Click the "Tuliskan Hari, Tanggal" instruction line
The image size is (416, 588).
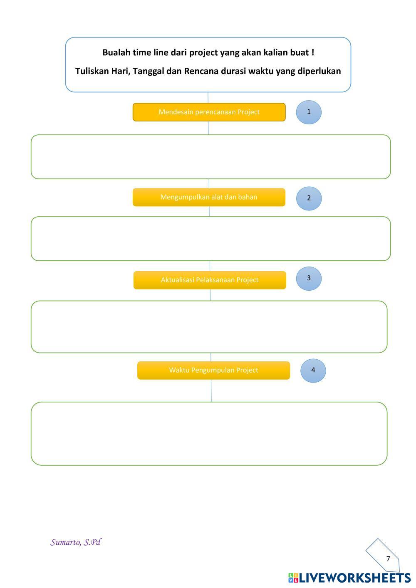(208, 71)
